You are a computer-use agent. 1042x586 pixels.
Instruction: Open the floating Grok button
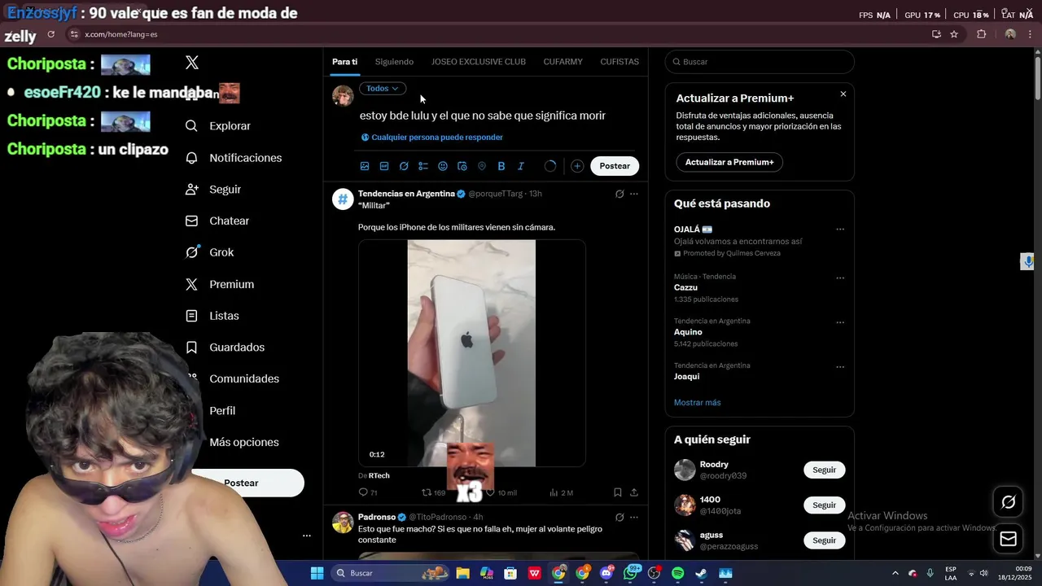(x=1008, y=502)
